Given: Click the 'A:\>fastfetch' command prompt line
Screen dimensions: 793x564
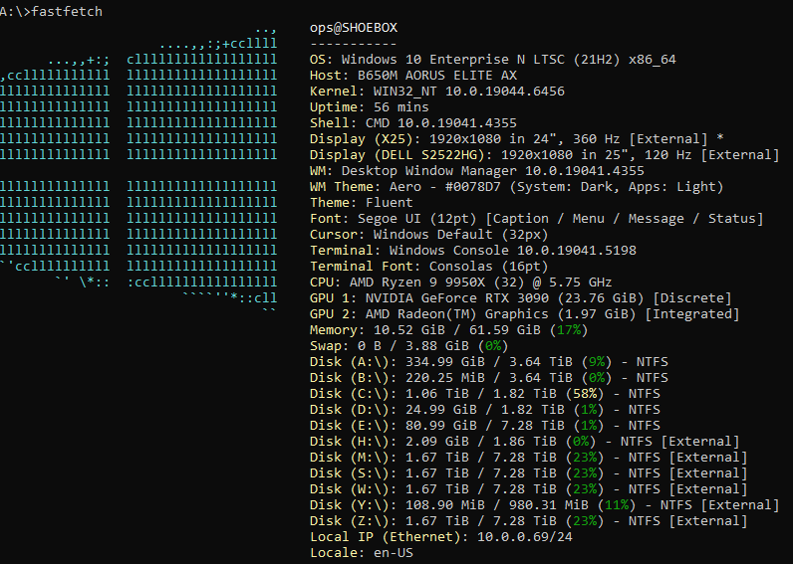Looking at the screenshot, I should coord(51,11).
